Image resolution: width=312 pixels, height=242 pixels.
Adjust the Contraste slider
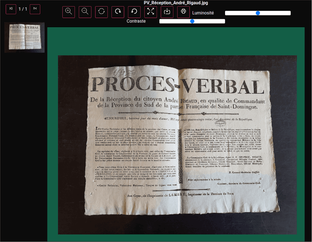point(192,21)
